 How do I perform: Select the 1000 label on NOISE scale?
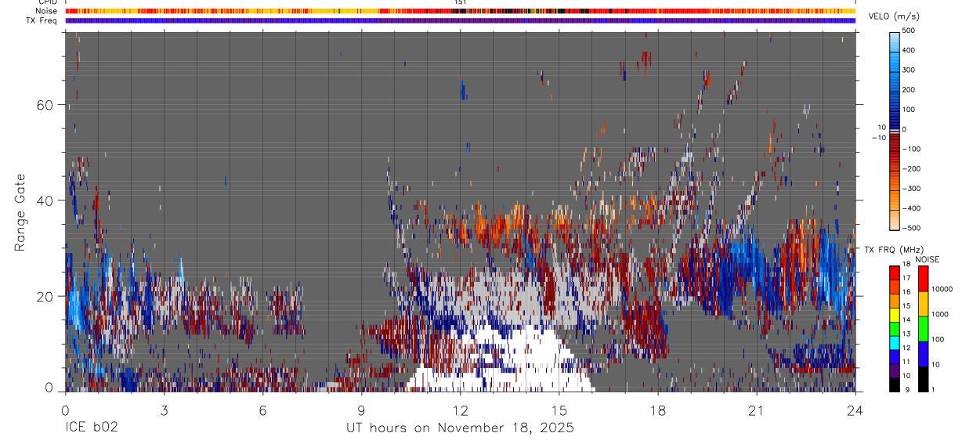click(x=942, y=315)
